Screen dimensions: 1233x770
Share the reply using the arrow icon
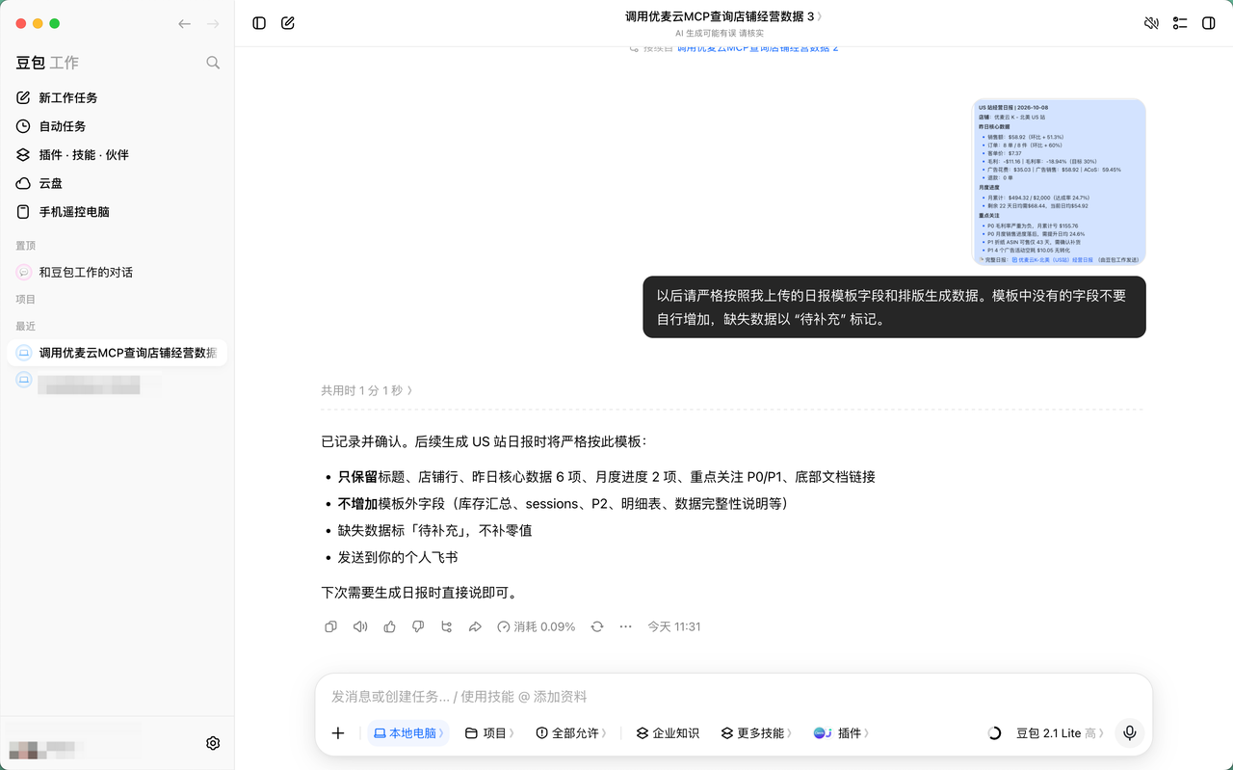475,626
